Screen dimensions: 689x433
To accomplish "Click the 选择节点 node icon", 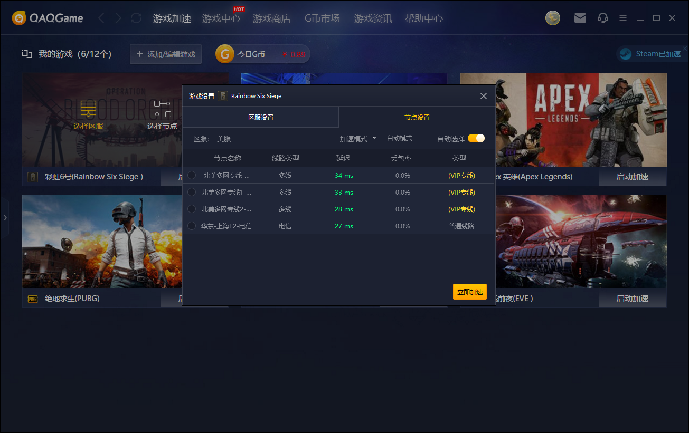I will point(162,109).
